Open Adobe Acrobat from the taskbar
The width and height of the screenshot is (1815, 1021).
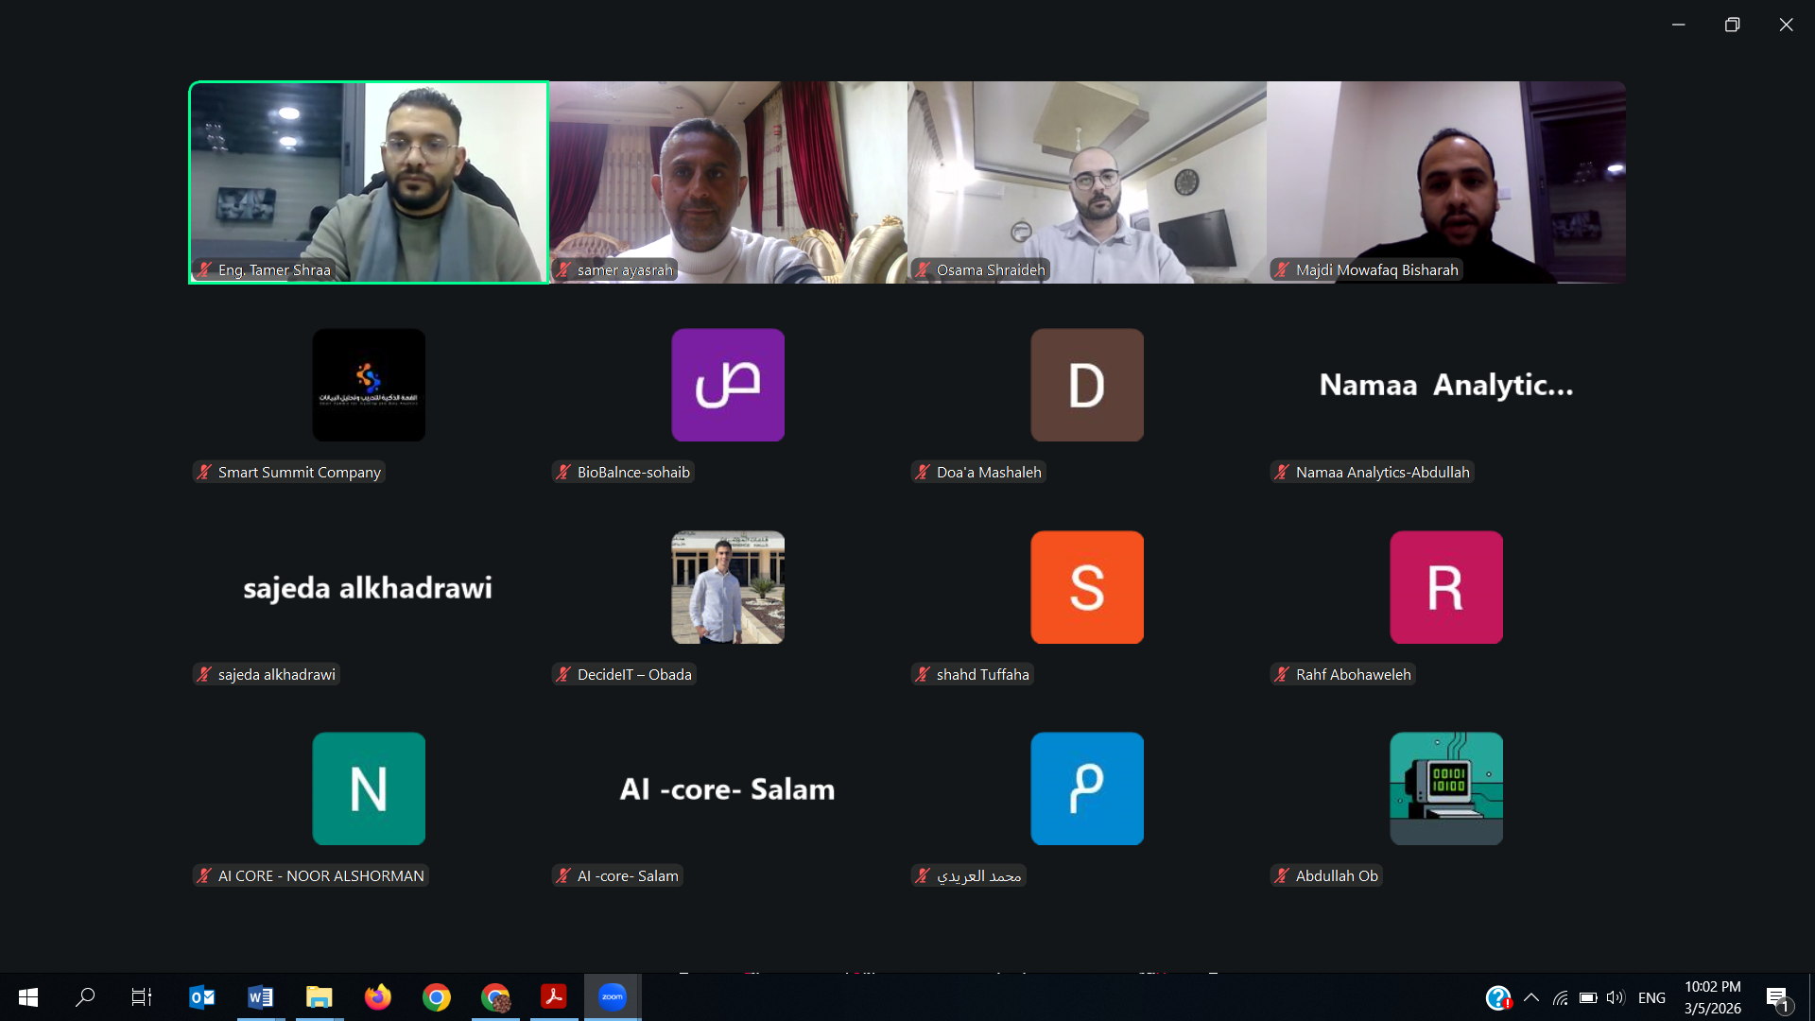(553, 996)
